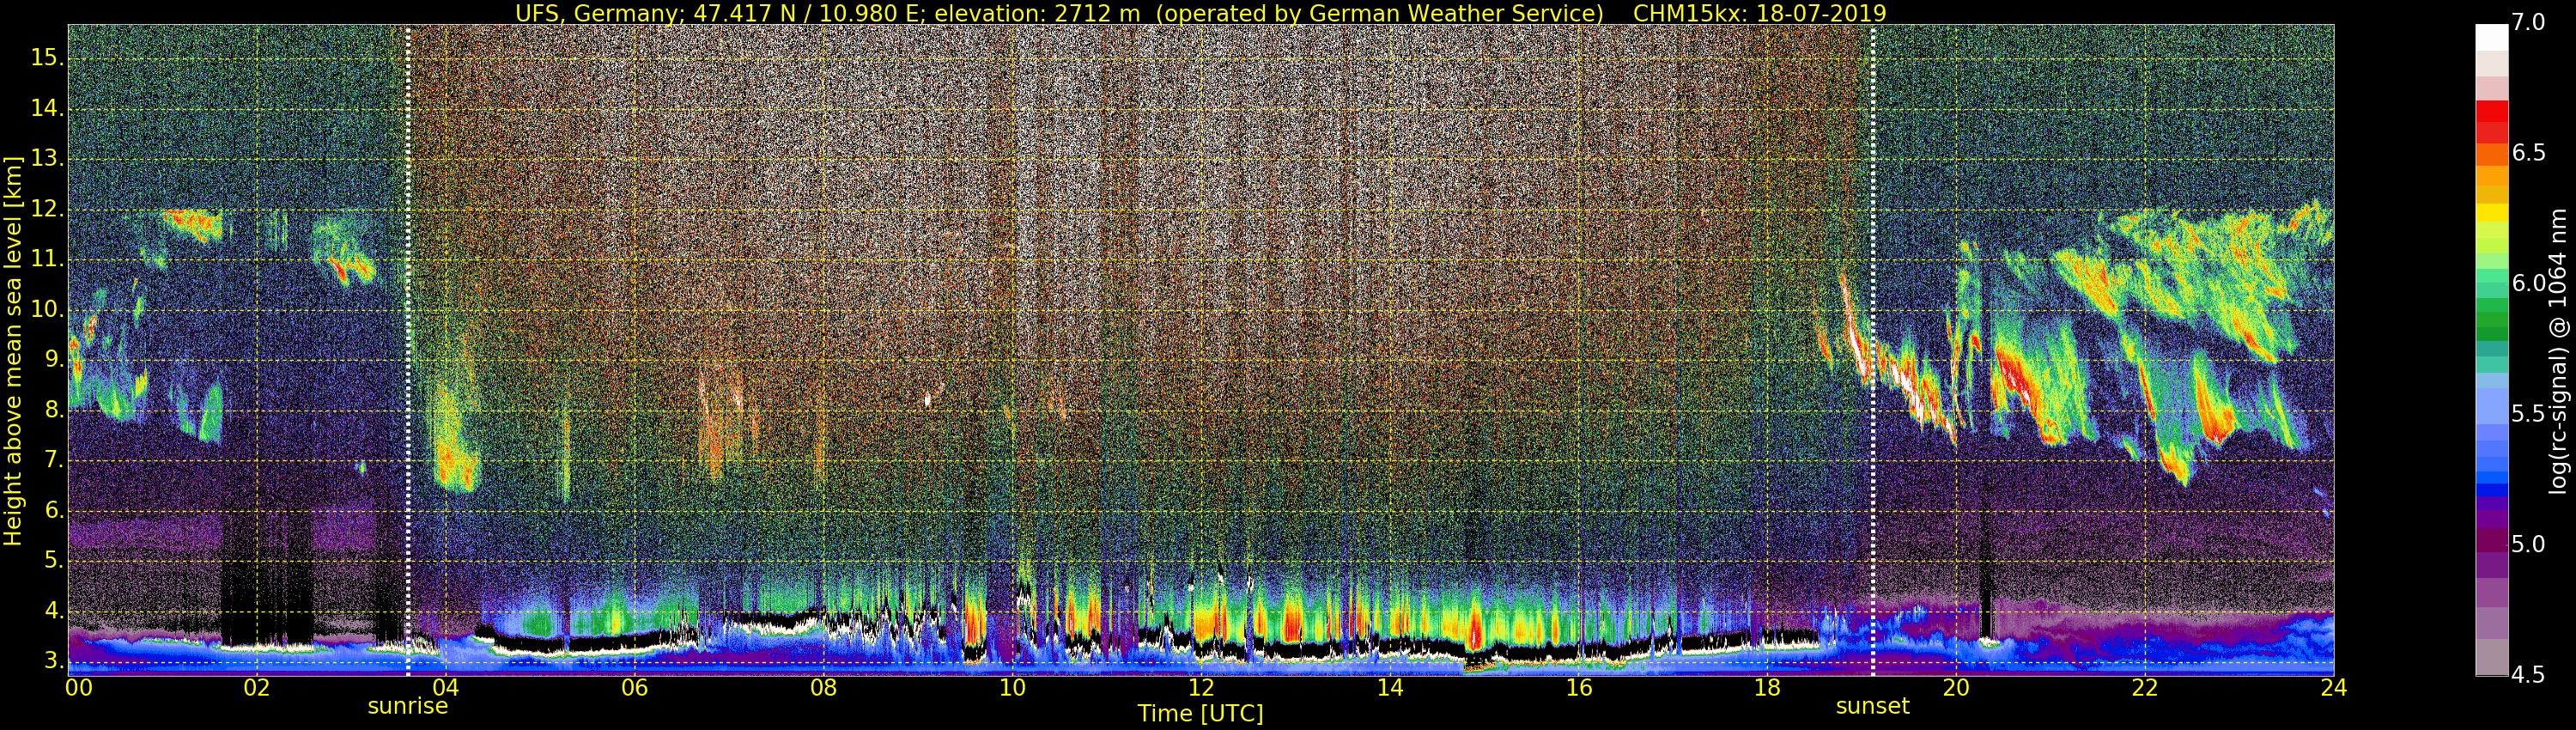Click the white dotted sunset vertical line
Screen dimensions: 2576x730
(x=1873, y=300)
